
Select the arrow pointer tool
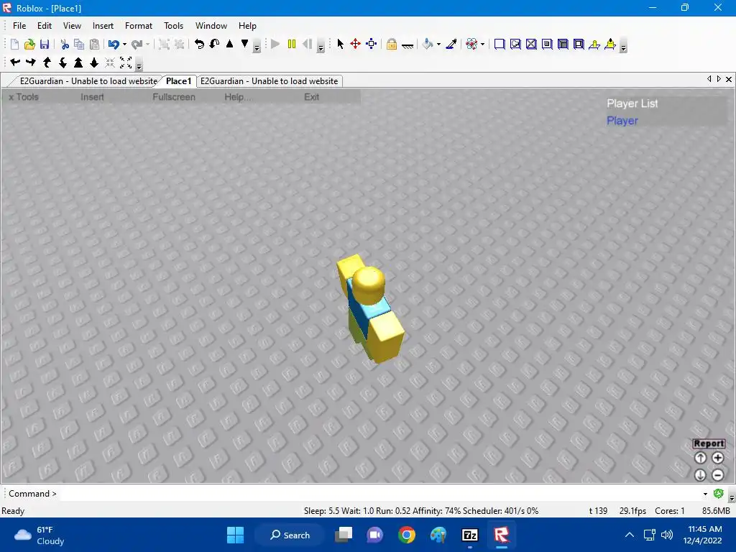tap(340, 44)
